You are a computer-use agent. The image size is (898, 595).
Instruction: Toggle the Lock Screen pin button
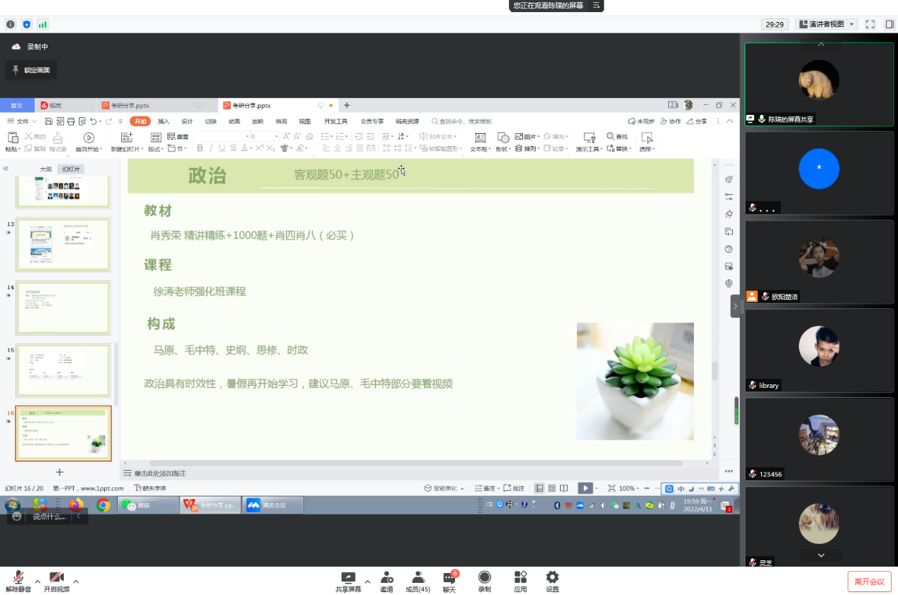tap(30, 70)
